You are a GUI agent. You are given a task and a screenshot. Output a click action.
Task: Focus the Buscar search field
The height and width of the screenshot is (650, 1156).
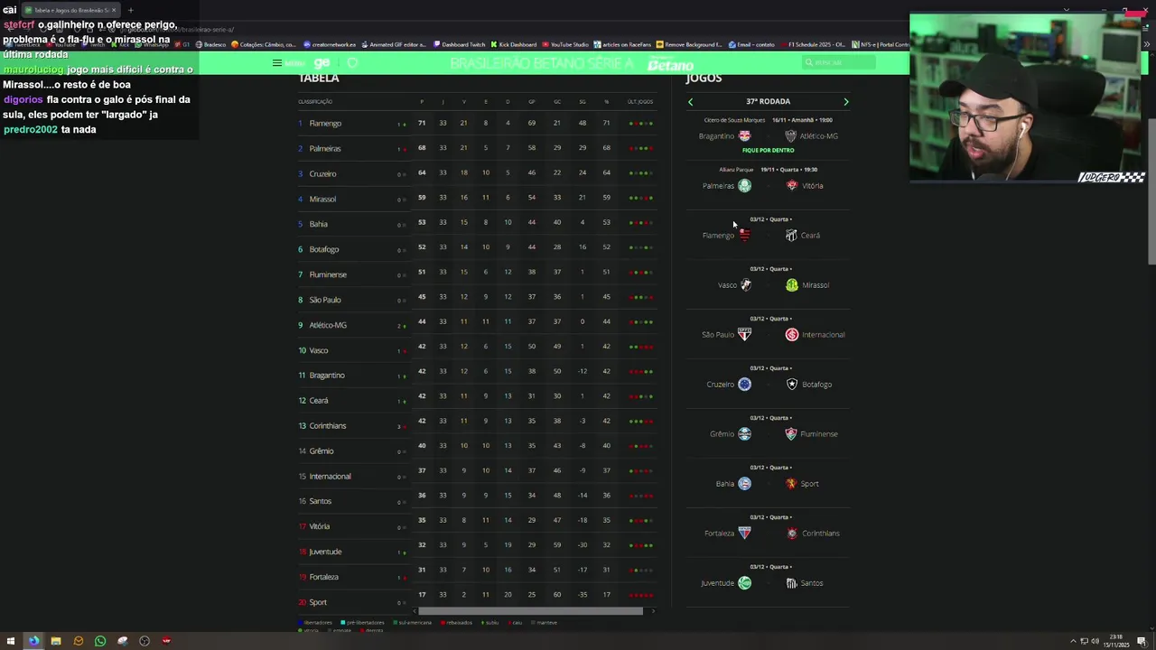coord(839,62)
